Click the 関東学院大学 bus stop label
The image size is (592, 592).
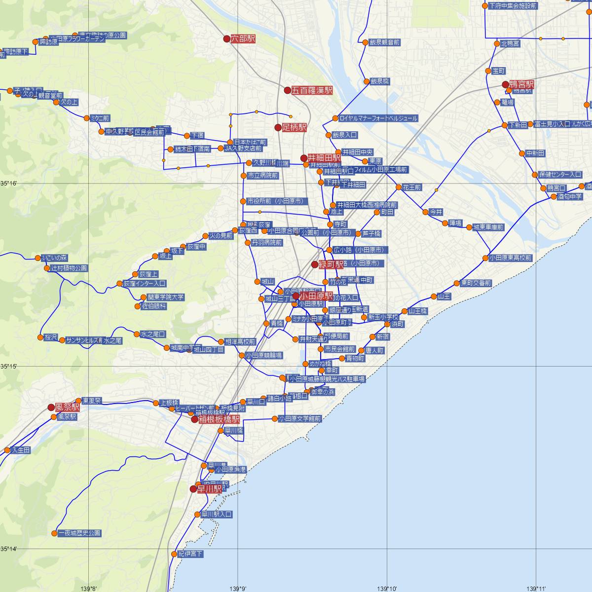(x=165, y=297)
